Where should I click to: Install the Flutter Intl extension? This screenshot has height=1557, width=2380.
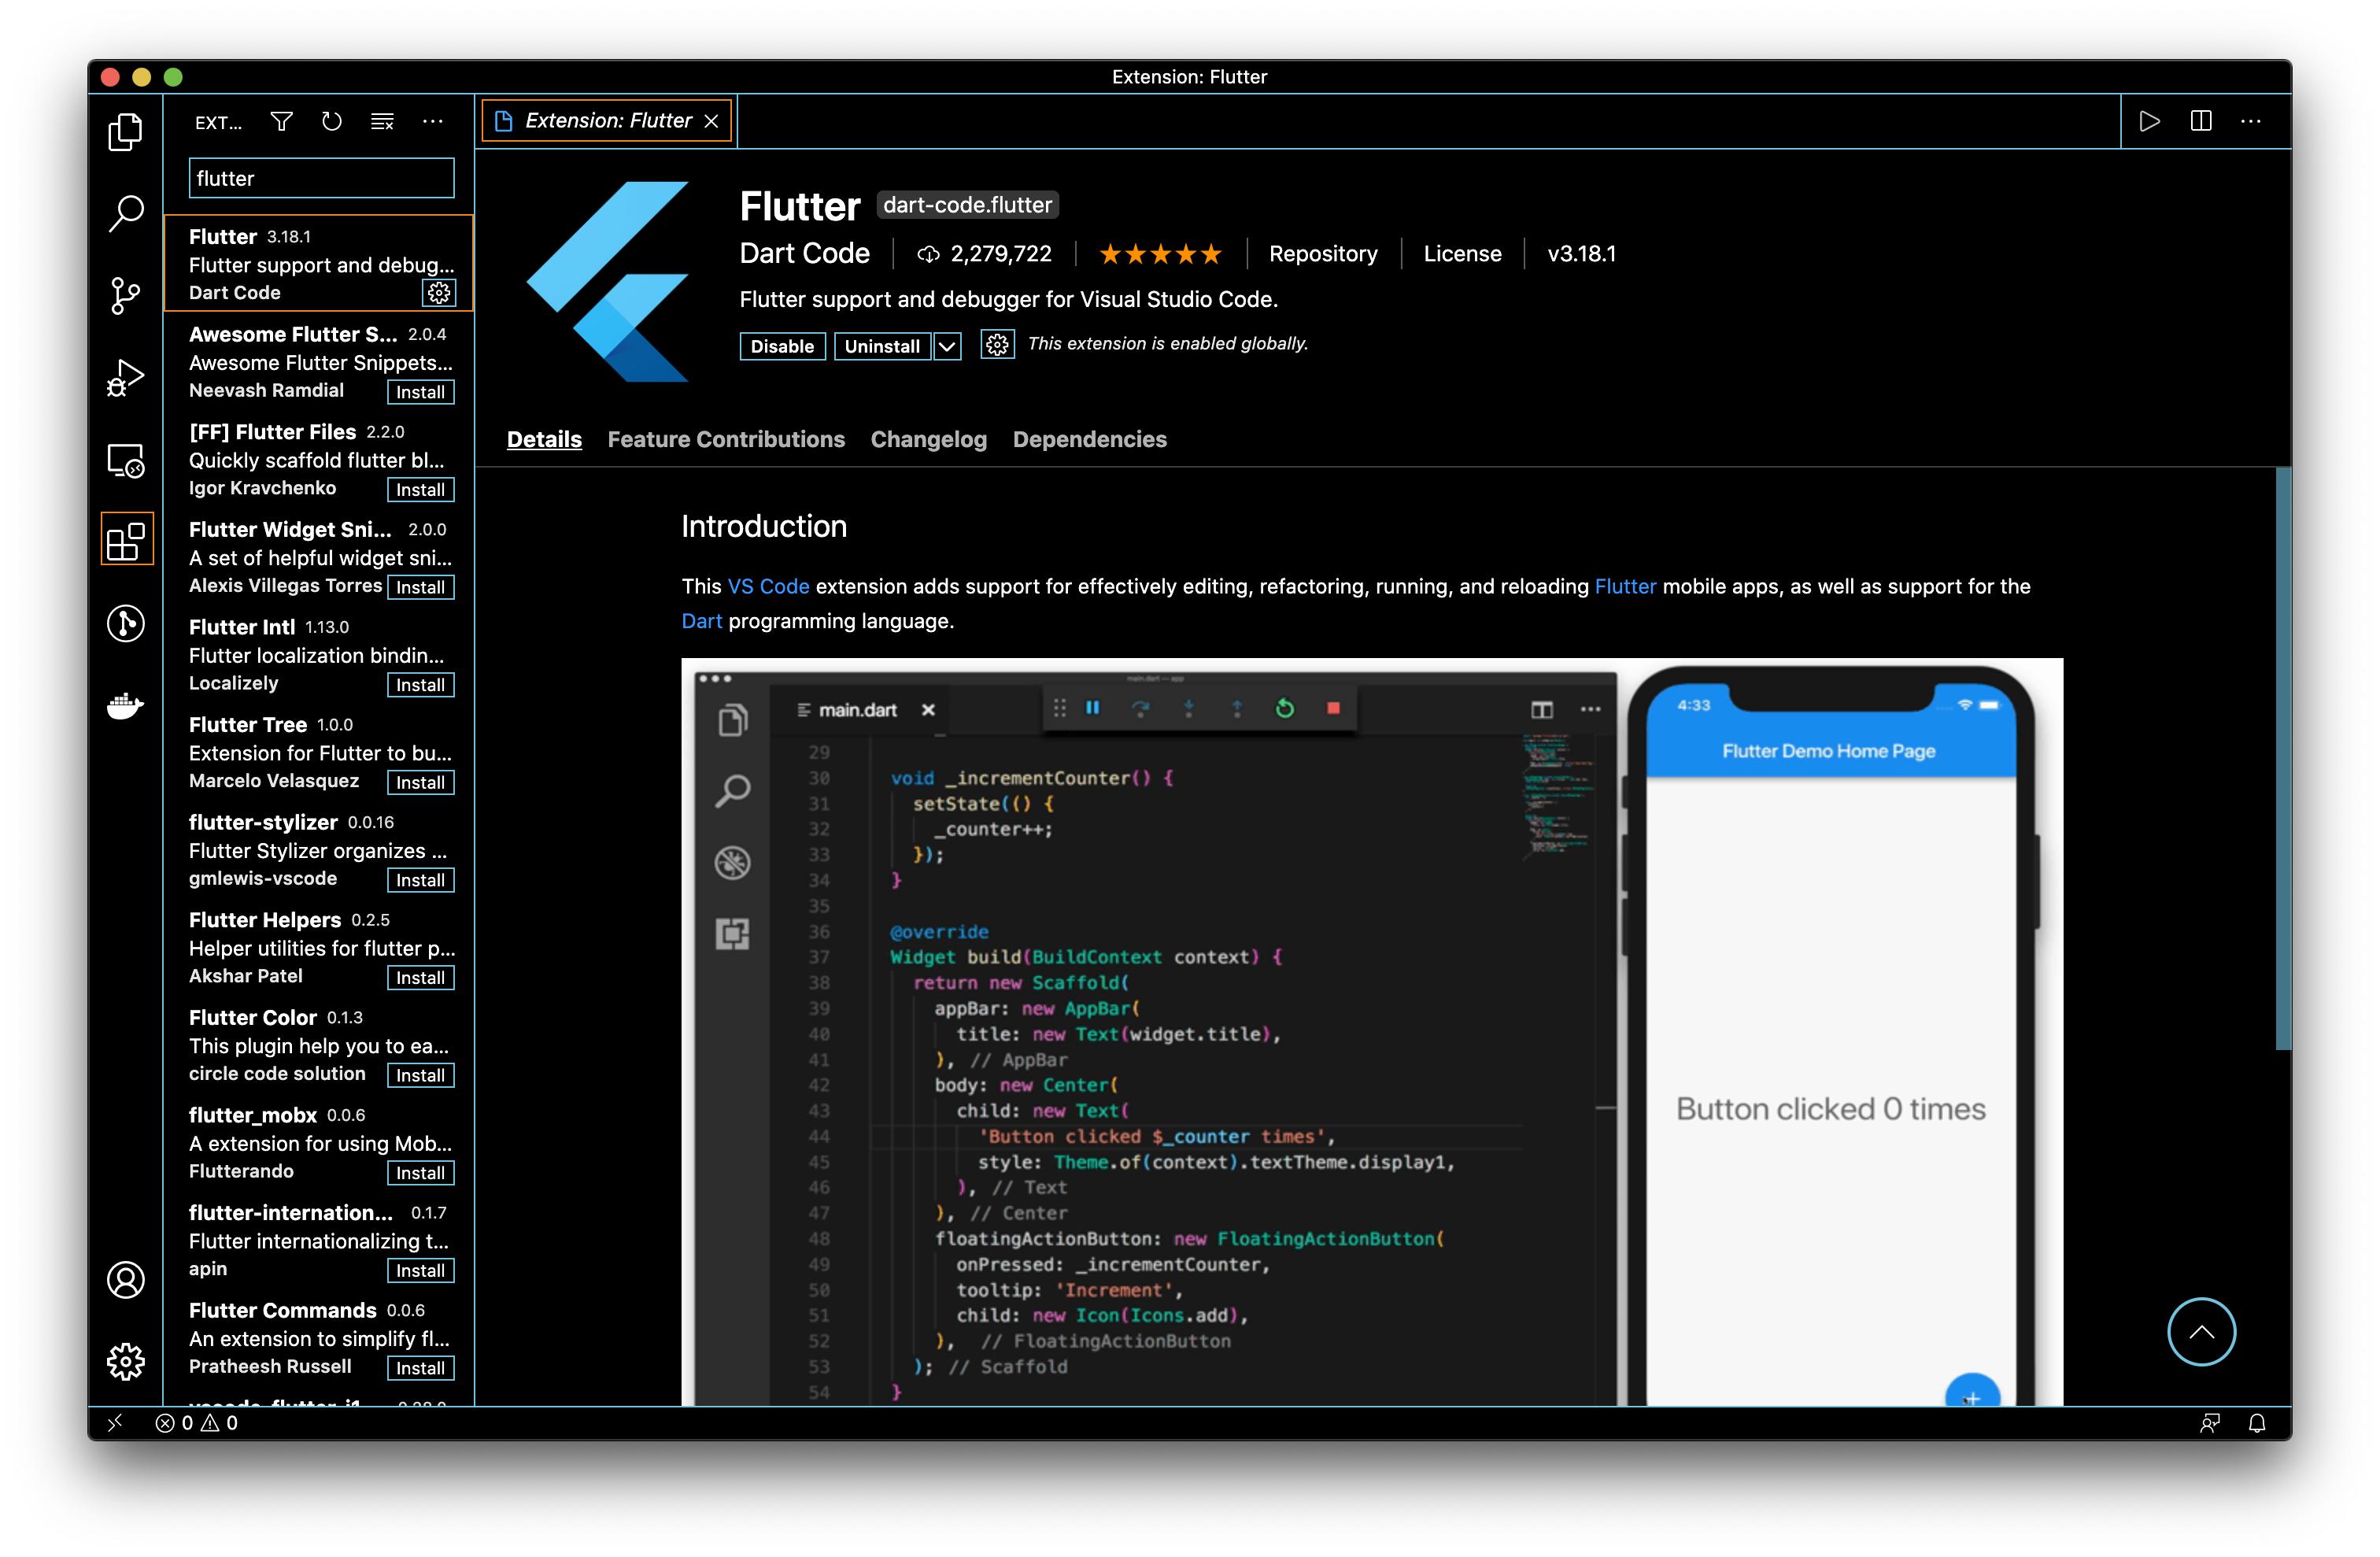[420, 685]
